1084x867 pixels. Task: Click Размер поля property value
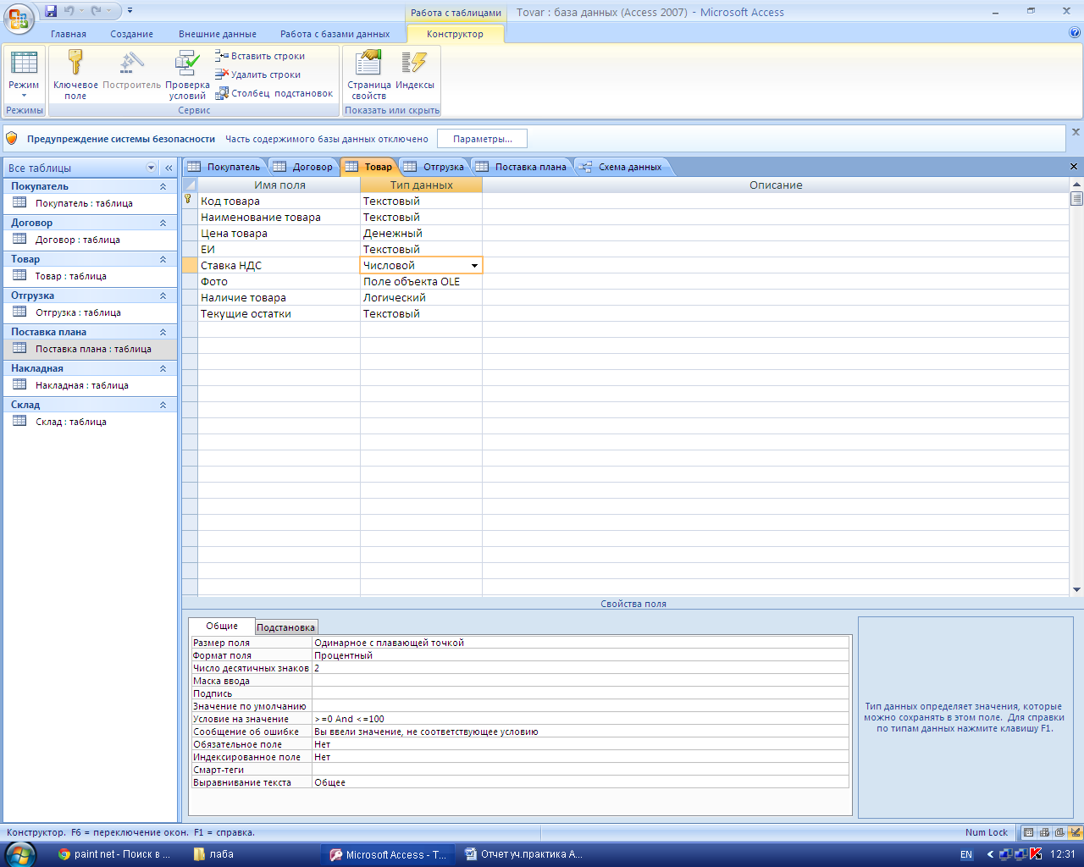pyautogui.click(x=580, y=643)
